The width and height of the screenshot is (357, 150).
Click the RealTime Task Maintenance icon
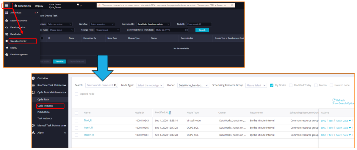click(33, 85)
